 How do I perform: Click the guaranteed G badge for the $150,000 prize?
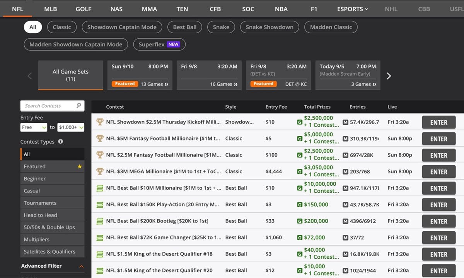300,205
